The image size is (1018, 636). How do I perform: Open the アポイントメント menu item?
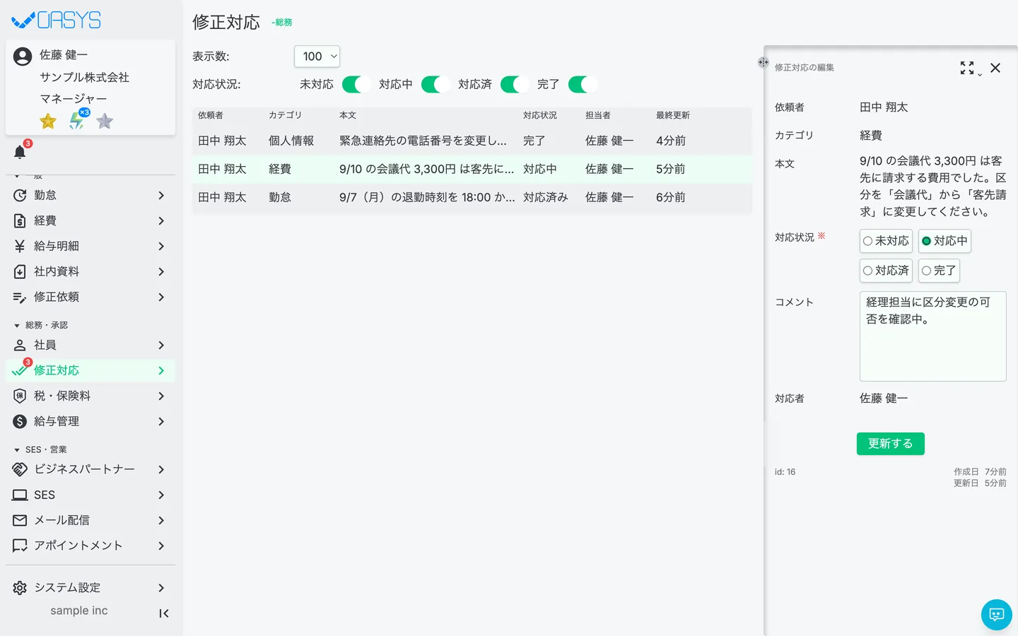[90, 546]
